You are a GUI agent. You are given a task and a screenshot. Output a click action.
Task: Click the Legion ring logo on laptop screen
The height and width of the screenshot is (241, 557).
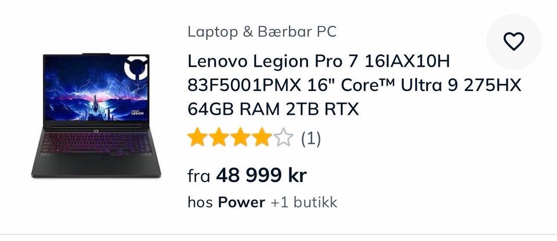(x=136, y=67)
